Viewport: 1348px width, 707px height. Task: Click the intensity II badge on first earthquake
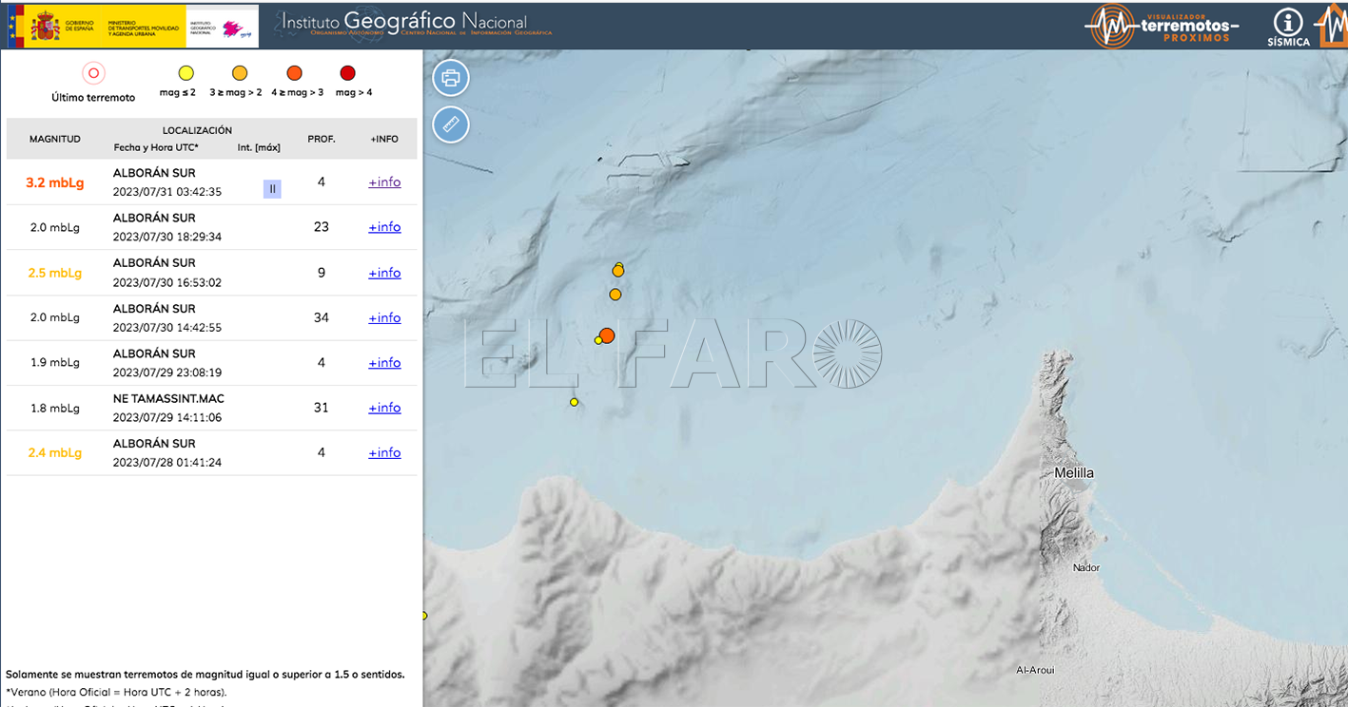click(272, 188)
